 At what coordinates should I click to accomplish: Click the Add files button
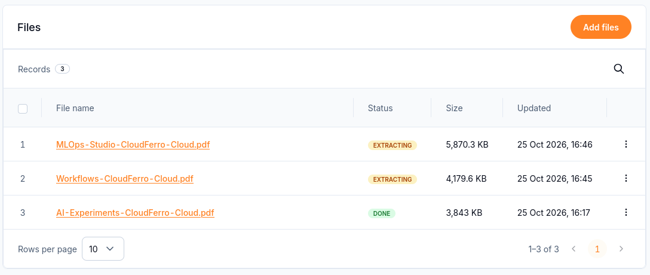[x=600, y=27]
